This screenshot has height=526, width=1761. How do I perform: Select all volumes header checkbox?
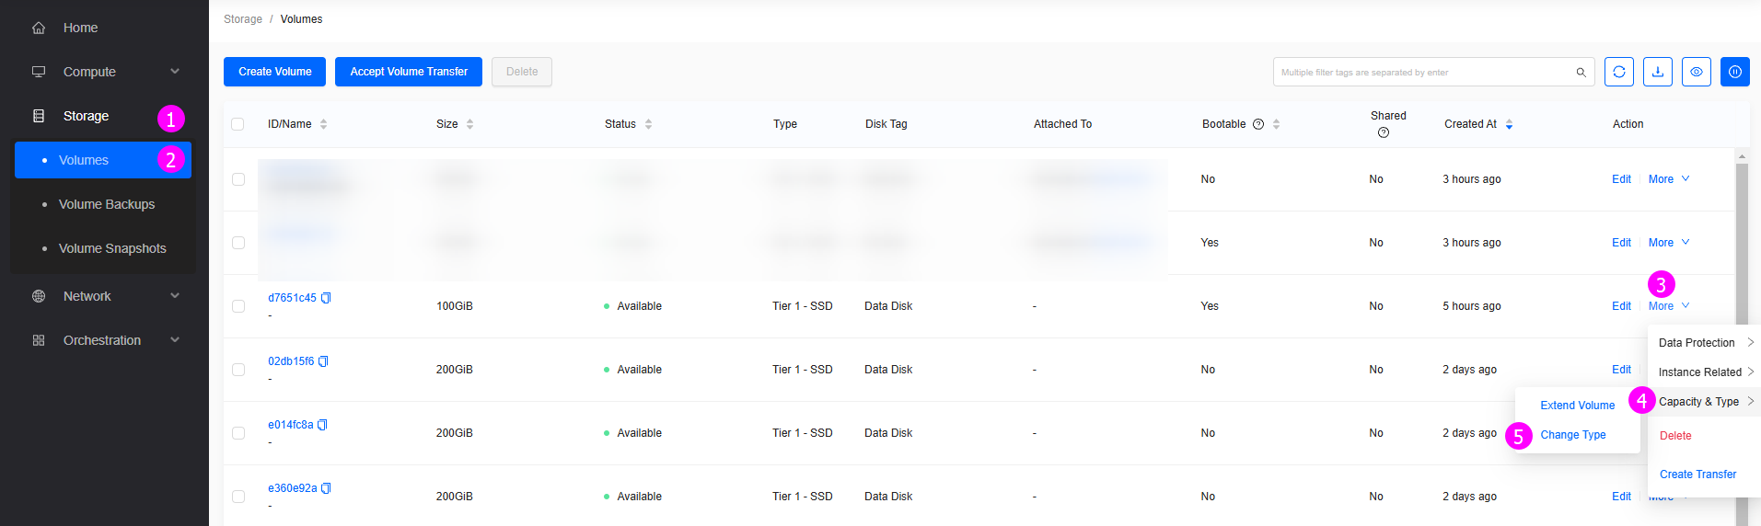(238, 124)
